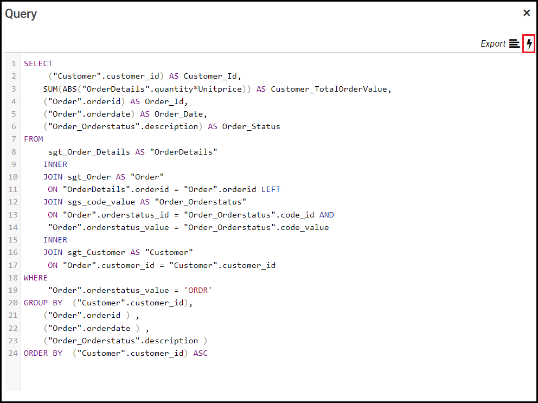Click the Customer_TotalOrderValue alias

(331, 89)
